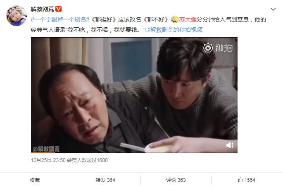Click the small video icon before 解救剧荒的秒拍视频
The image size is (283, 188).
[147, 30]
